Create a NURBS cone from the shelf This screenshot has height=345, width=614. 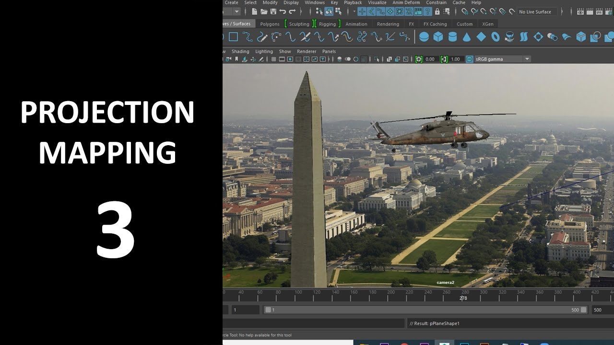tap(467, 37)
